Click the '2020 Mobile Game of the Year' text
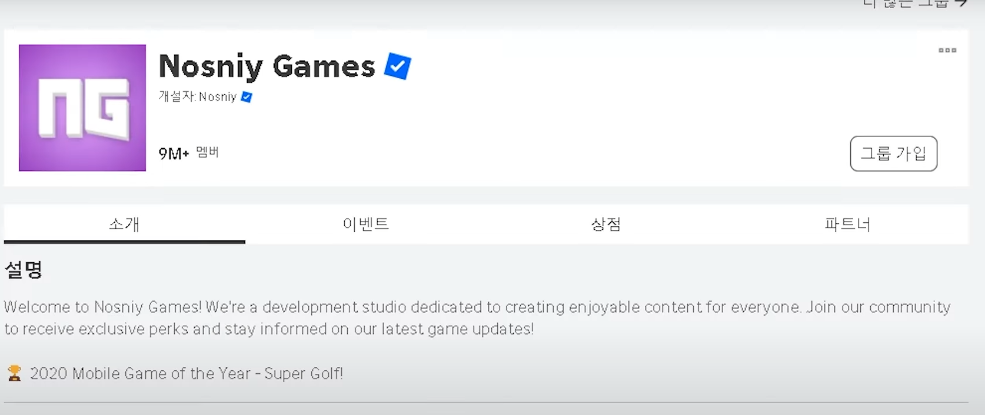The width and height of the screenshot is (985, 415). tap(140, 373)
